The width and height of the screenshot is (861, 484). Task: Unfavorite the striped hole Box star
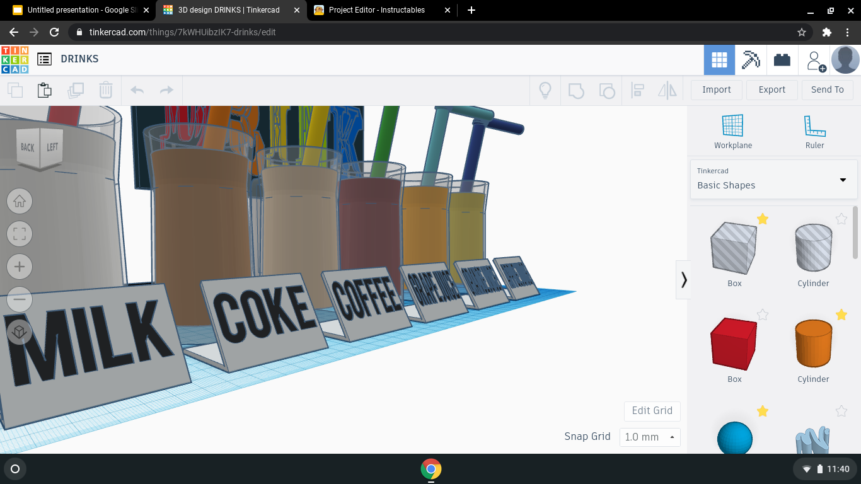[763, 219]
